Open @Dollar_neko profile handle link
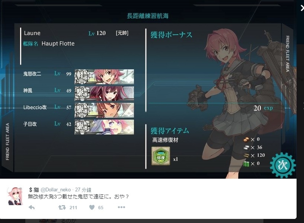This screenshot has height=223, width=304. (x=55, y=189)
